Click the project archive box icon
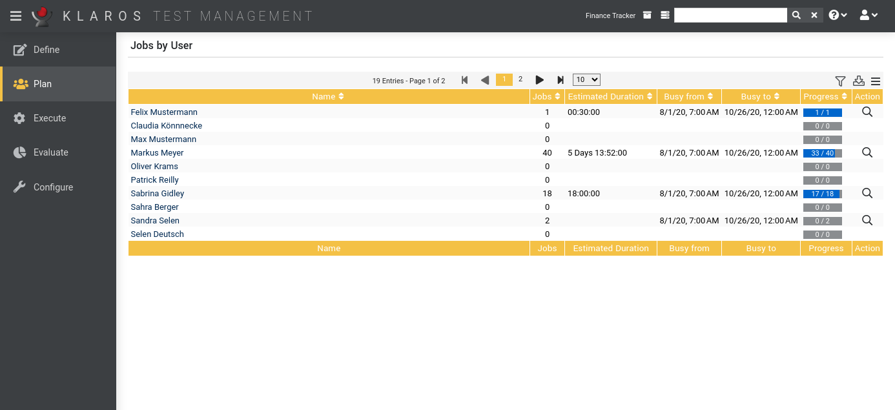The height and width of the screenshot is (410, 895). pos(647,15)
